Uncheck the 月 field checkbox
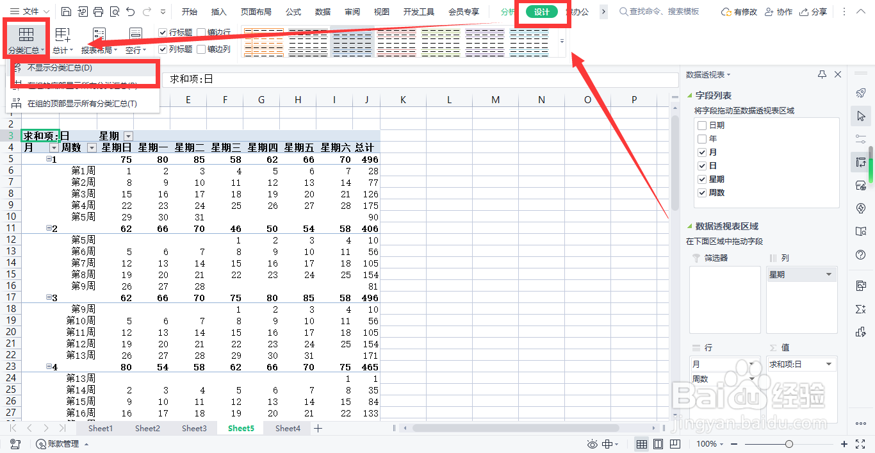 pyautogui.click(x=702, y=152)
